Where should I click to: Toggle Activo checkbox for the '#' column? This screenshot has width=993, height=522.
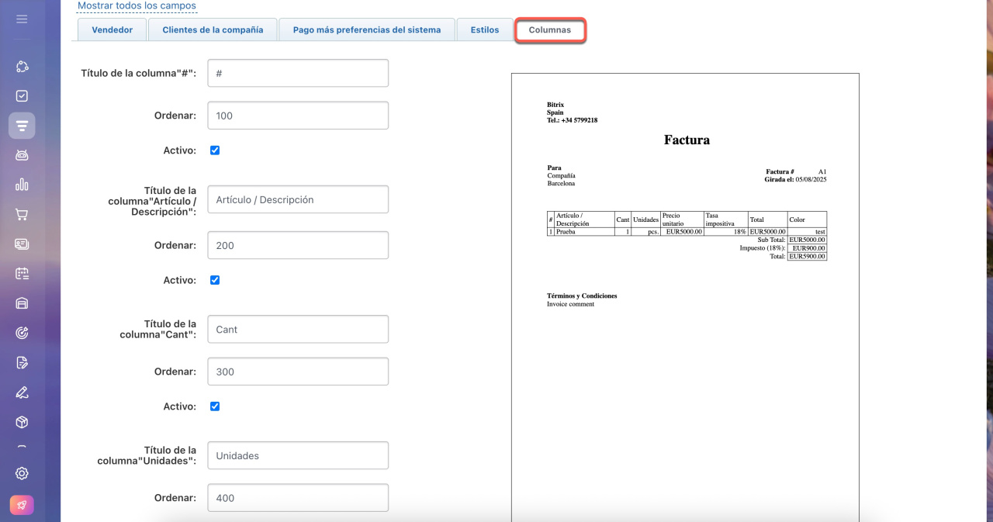215,150
